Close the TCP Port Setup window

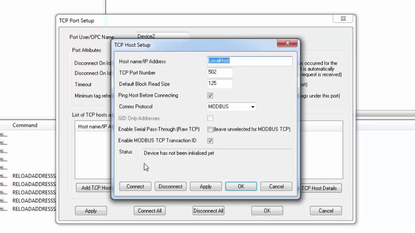click(x=343, y=19)
